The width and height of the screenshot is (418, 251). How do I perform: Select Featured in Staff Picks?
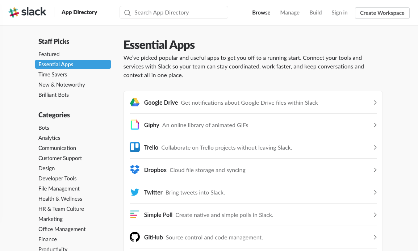pos(49,54)
